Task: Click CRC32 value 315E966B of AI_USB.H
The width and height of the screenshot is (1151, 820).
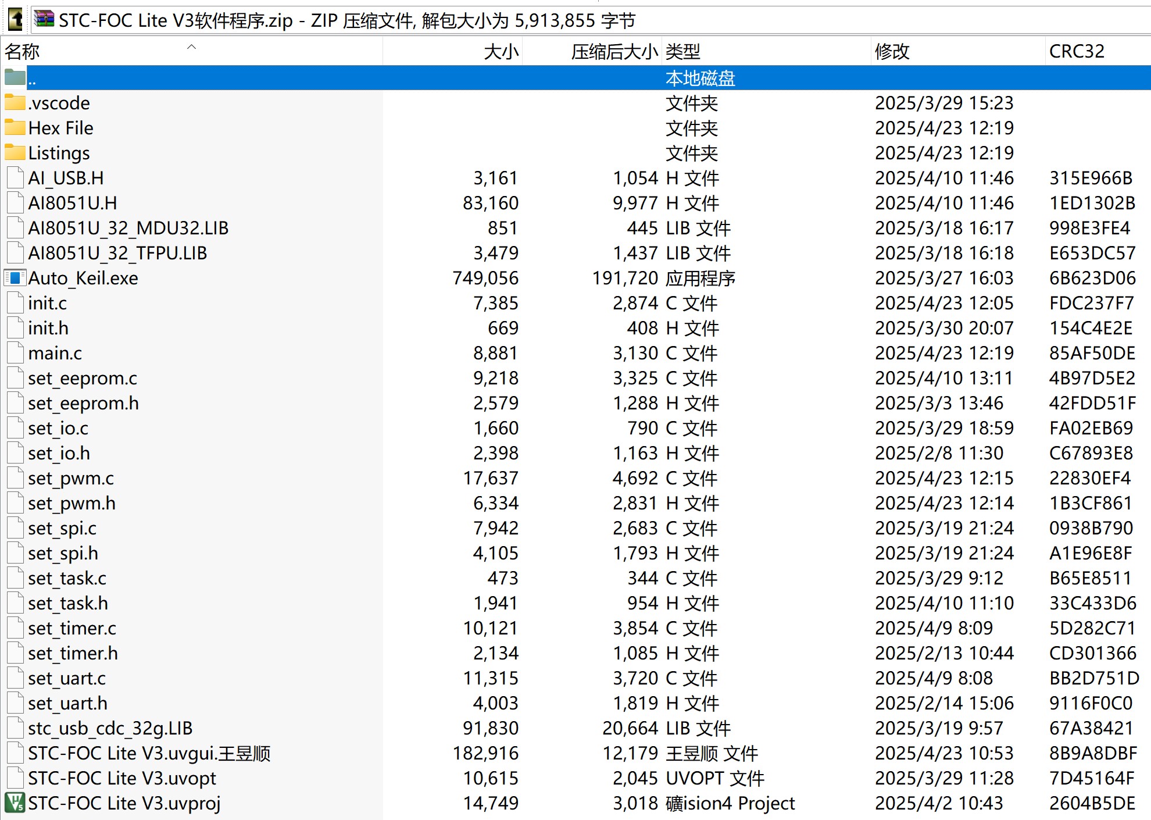Action: [1091, 178]
